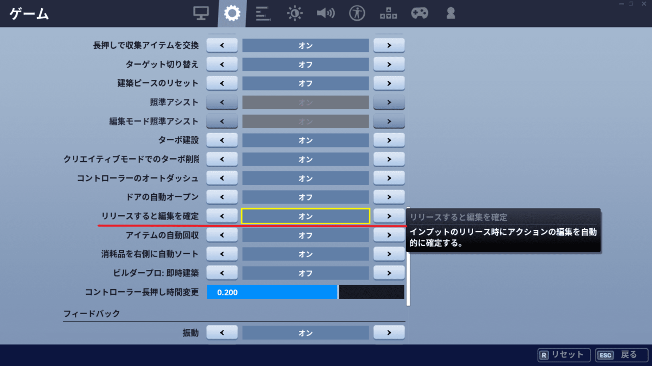Click left arrow for クリエイティブモードでのターボ削除
The width and height of the screenshot is (652, 366).
(222, 159)
